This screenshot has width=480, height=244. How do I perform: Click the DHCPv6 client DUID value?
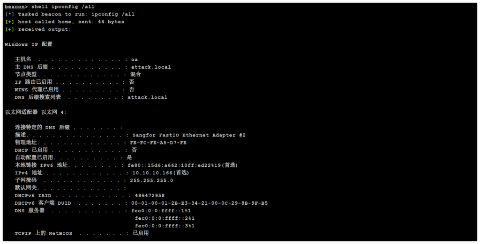pyautogui.click(x=199, y=203)
